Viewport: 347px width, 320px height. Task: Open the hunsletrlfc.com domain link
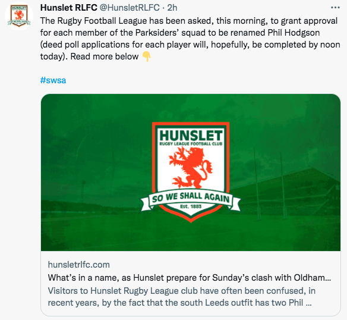point(79,265)
